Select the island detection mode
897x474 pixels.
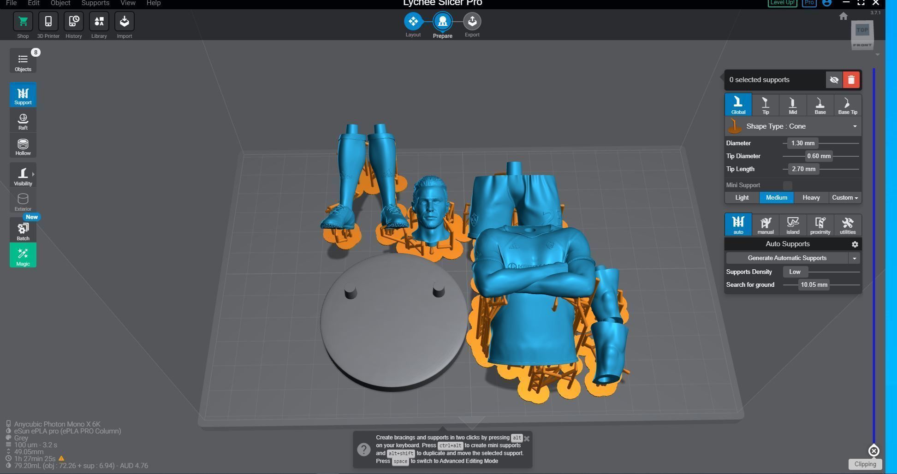[x=792, y=225]
